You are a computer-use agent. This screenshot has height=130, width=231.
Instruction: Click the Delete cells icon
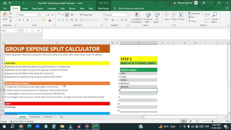pos(174,15)
